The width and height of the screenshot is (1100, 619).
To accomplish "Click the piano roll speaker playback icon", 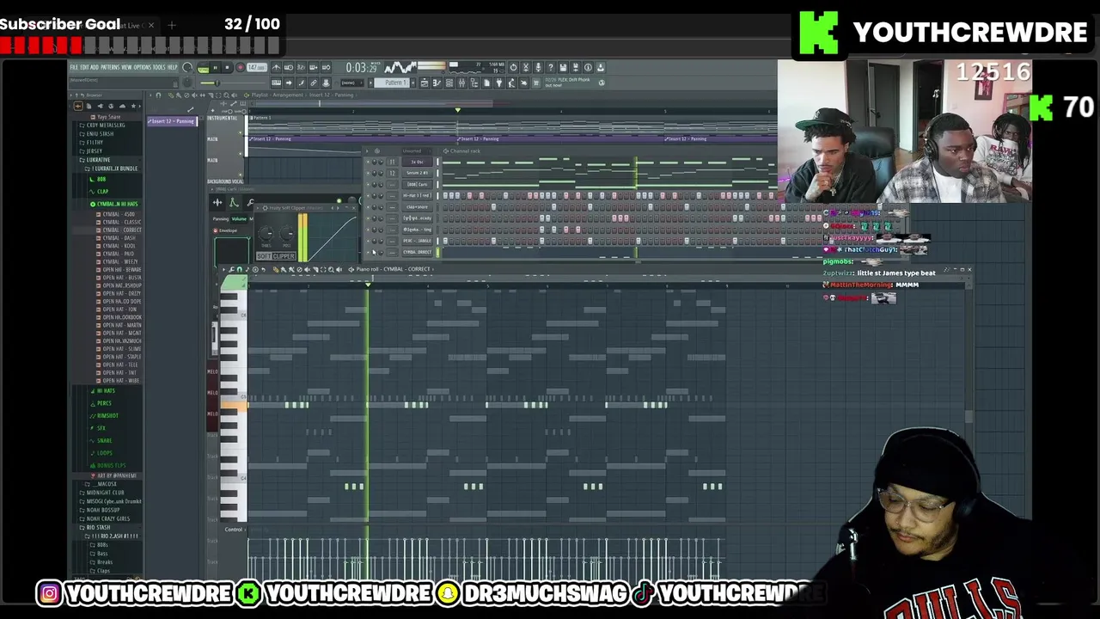I will 339,269.
